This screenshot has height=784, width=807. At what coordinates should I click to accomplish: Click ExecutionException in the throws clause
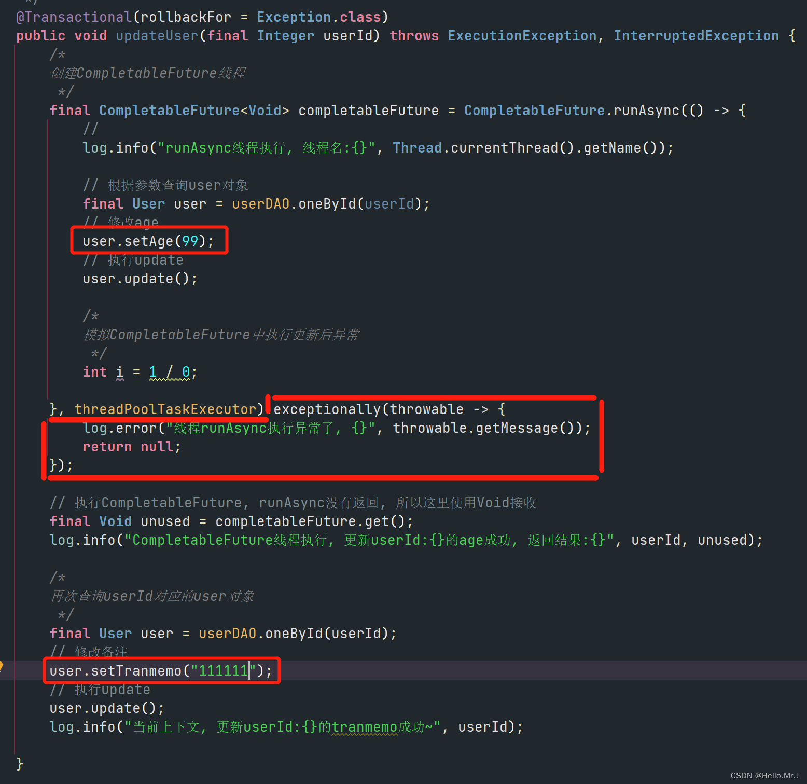(522, 36)
